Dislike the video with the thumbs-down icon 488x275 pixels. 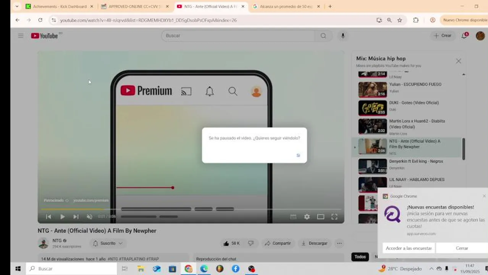click(251, 243)
